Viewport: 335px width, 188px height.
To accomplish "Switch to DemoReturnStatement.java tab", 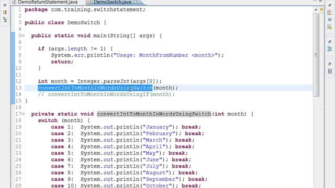I will pyautogui.click(x=48, y=2).
